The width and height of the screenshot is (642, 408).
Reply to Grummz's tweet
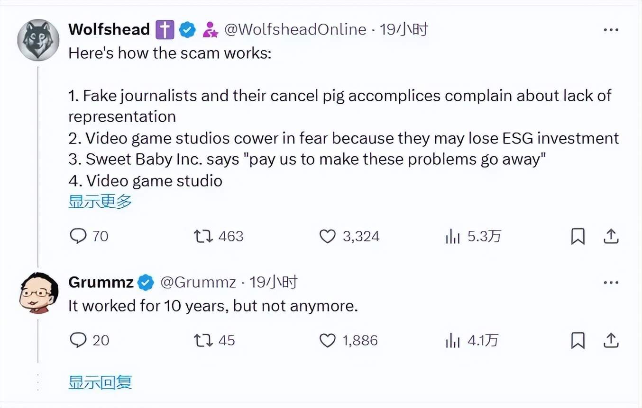pos(78,340)
